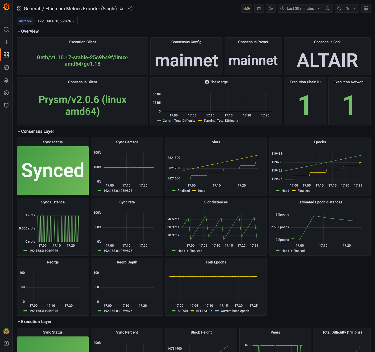This screenshot has width=375, height=352.
Task: Toggle Terminal Total Difficulty series in legend
Action: [x=221, y=121]
